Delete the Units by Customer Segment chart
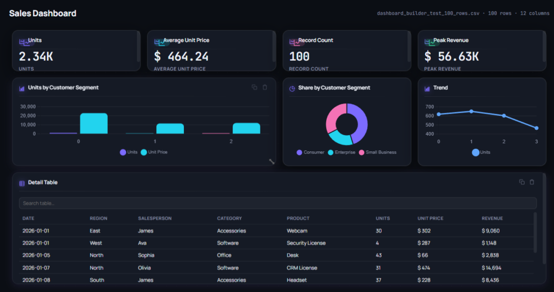This screenshot has width=554, height=292. (x=265, y=87)
